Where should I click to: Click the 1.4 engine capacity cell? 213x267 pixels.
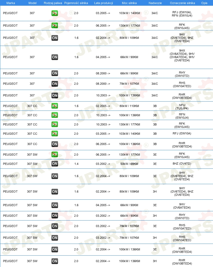click(76, 164)
